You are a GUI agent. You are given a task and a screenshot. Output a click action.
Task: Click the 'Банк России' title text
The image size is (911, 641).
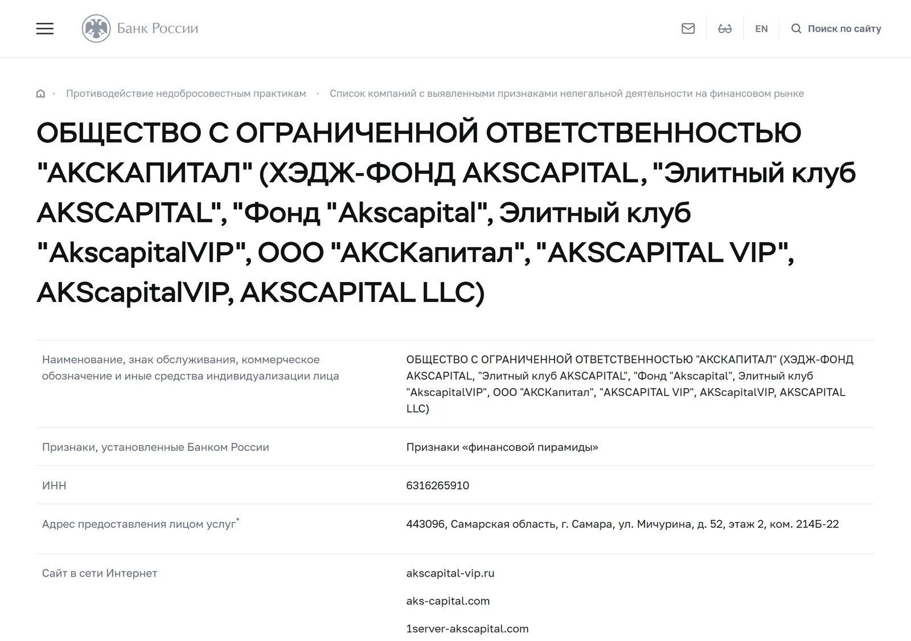pyautogui.click(x=158, y=28)
